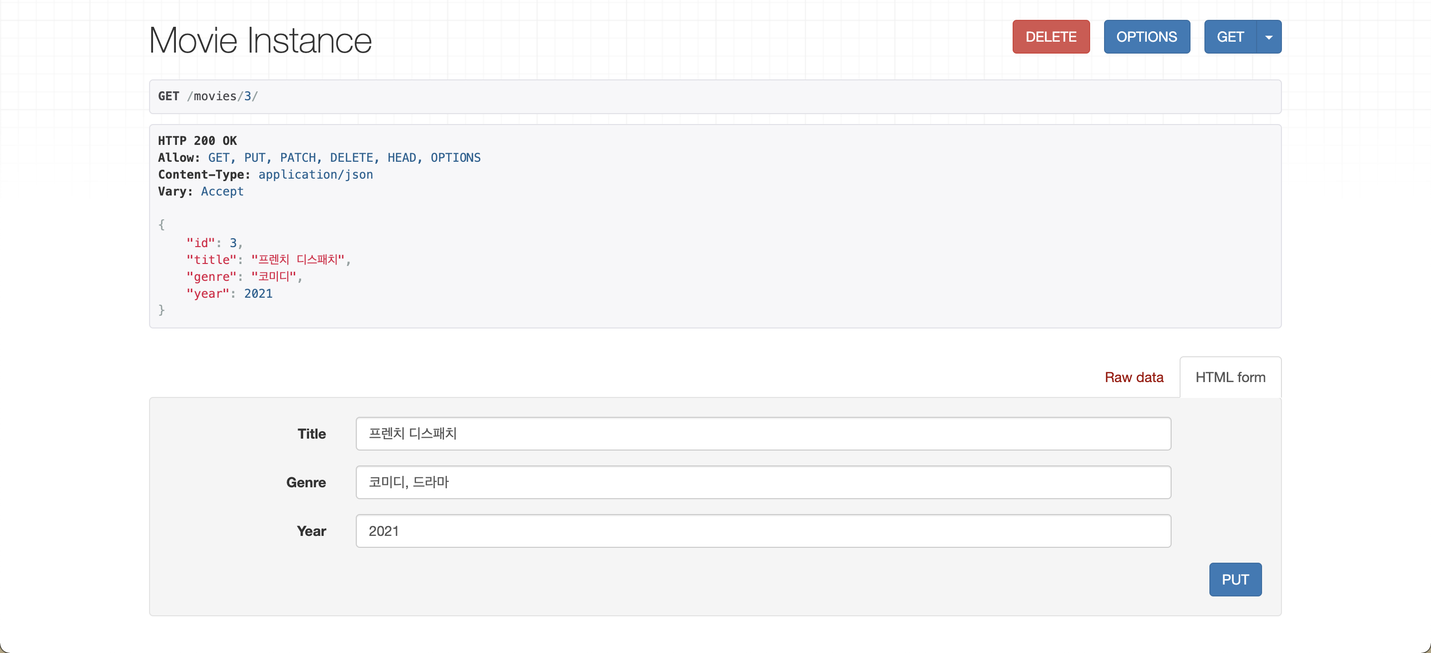Expand the GET format dropdown caret

coord(1268,37)
